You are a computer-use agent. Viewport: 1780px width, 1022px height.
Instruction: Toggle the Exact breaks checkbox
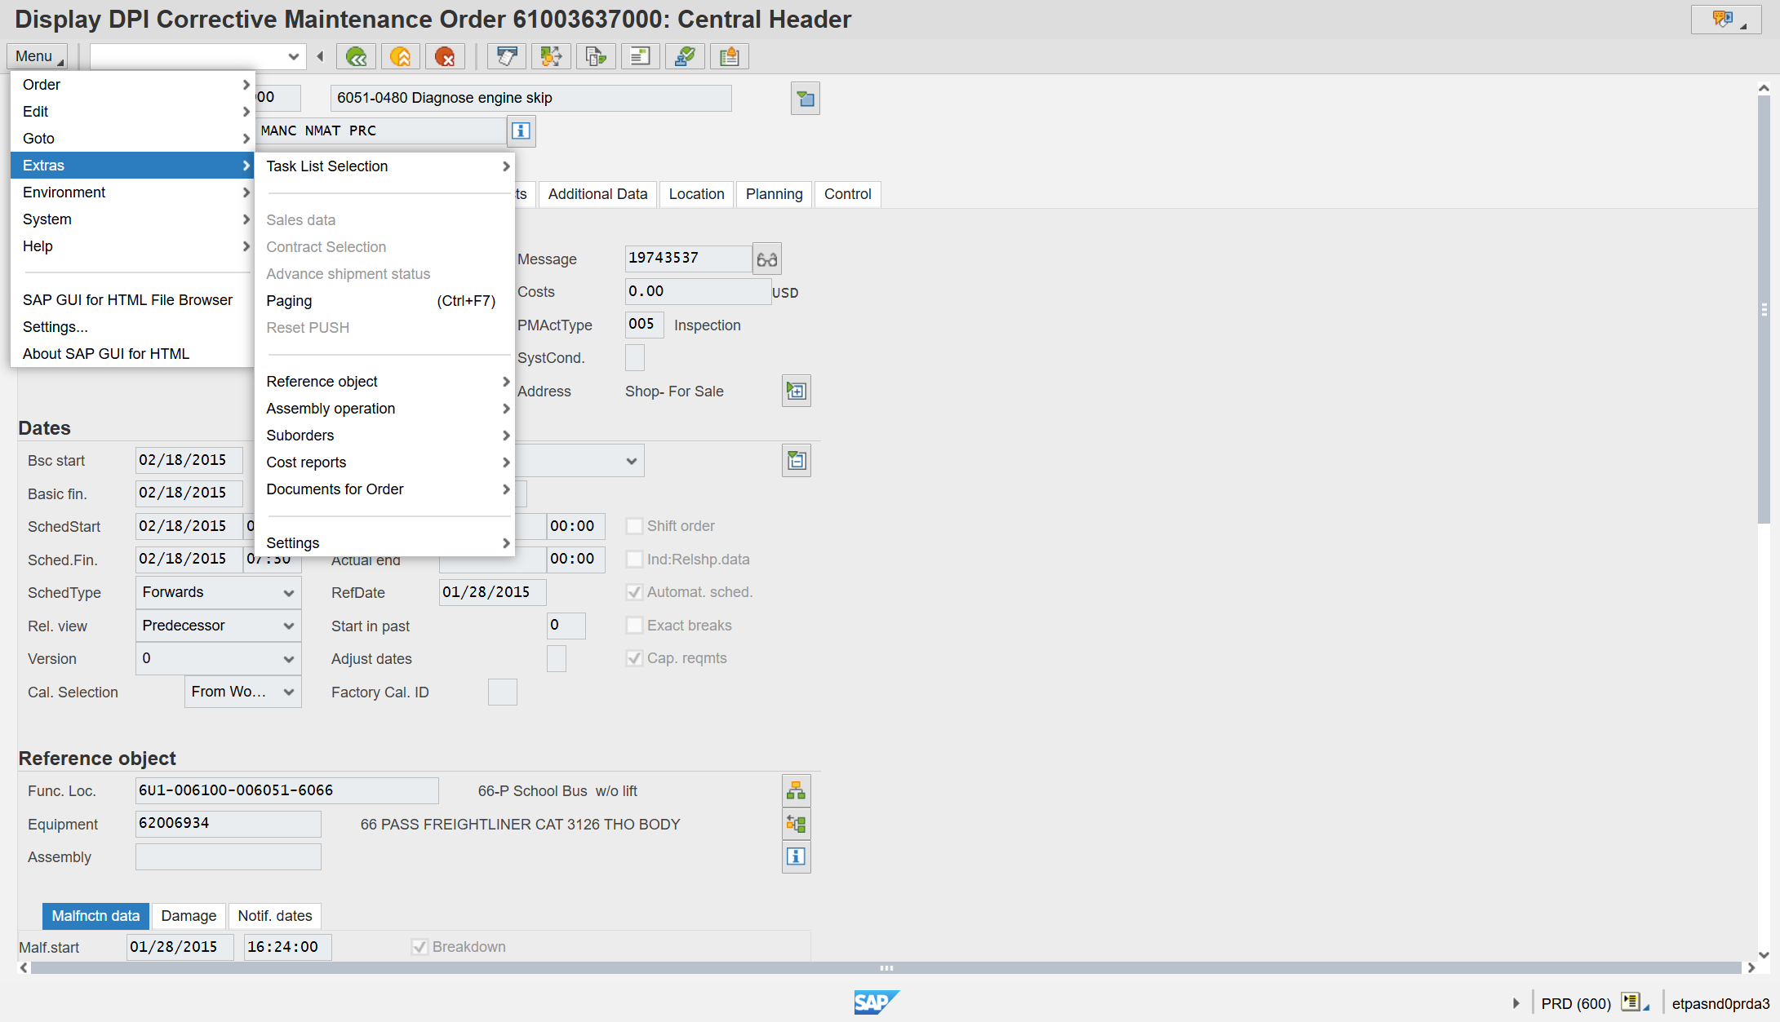click(634, 626)
